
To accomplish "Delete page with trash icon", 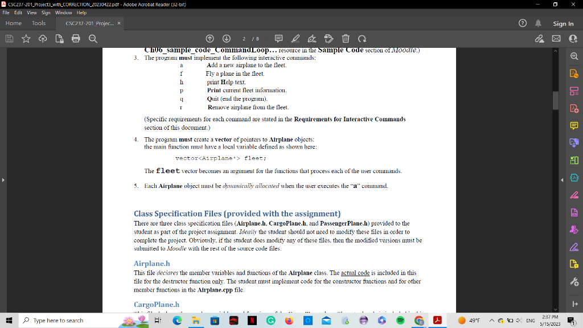I will point(346,39).
